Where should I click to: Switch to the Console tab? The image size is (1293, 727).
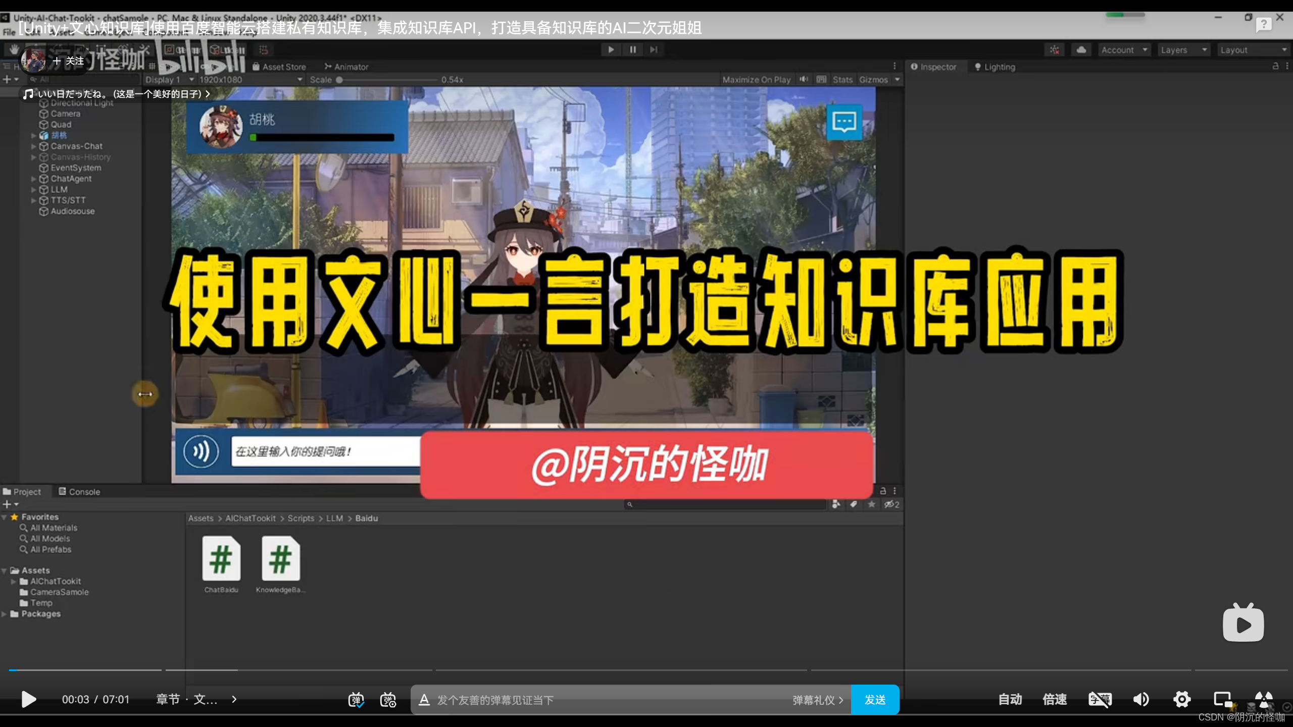(79, 492)
